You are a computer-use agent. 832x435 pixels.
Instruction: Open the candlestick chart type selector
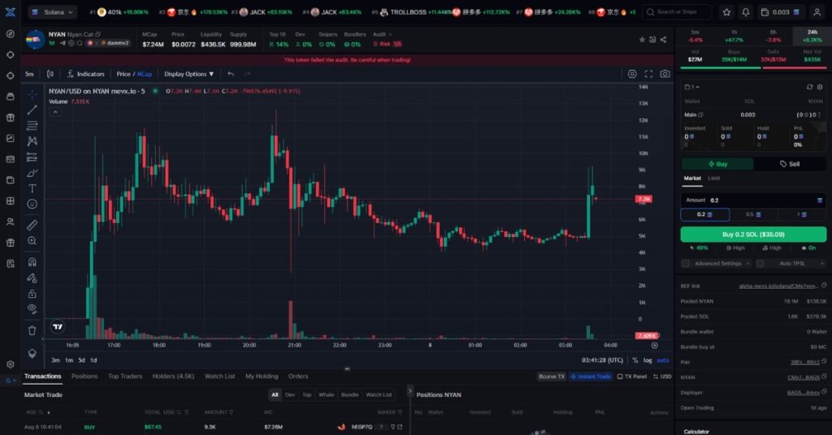pos(50,74)
